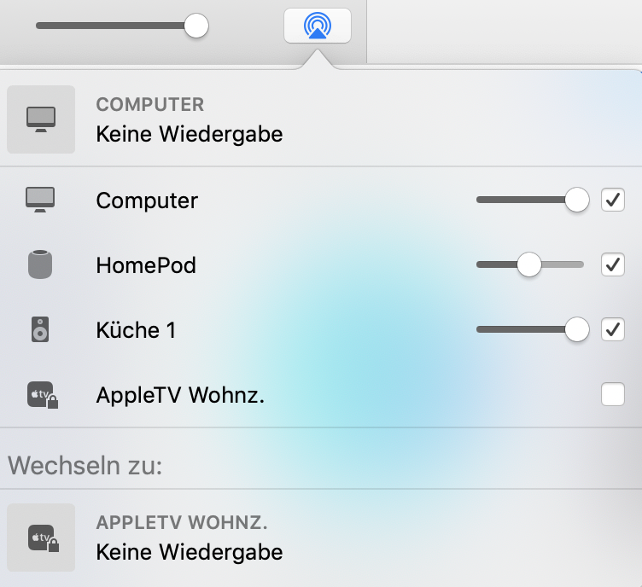Screen dimensions: 642x587
Task: Click the Apple TV icon under Wechseln zu
Action: click(x=41, y=538)
